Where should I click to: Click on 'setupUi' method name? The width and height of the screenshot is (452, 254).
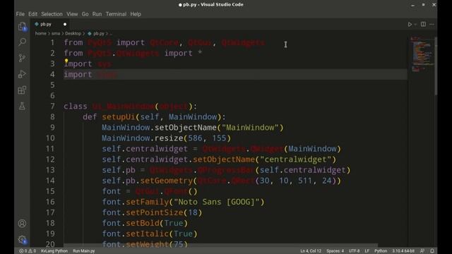[118, 117]
